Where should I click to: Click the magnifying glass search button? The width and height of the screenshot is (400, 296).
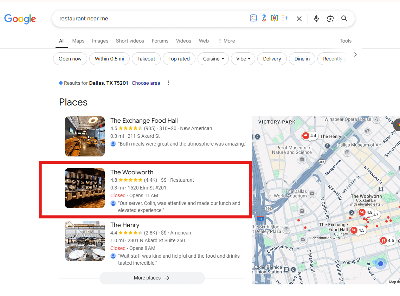click(x=344, y=19)
